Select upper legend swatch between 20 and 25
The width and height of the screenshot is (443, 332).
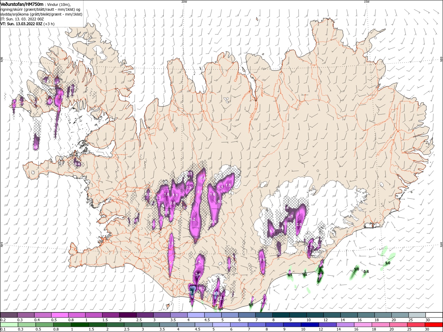coord(400,315)
